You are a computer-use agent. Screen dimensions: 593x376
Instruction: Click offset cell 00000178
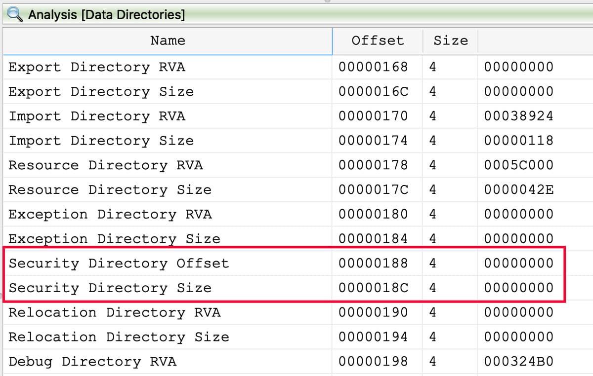click(x=373, y=165)
